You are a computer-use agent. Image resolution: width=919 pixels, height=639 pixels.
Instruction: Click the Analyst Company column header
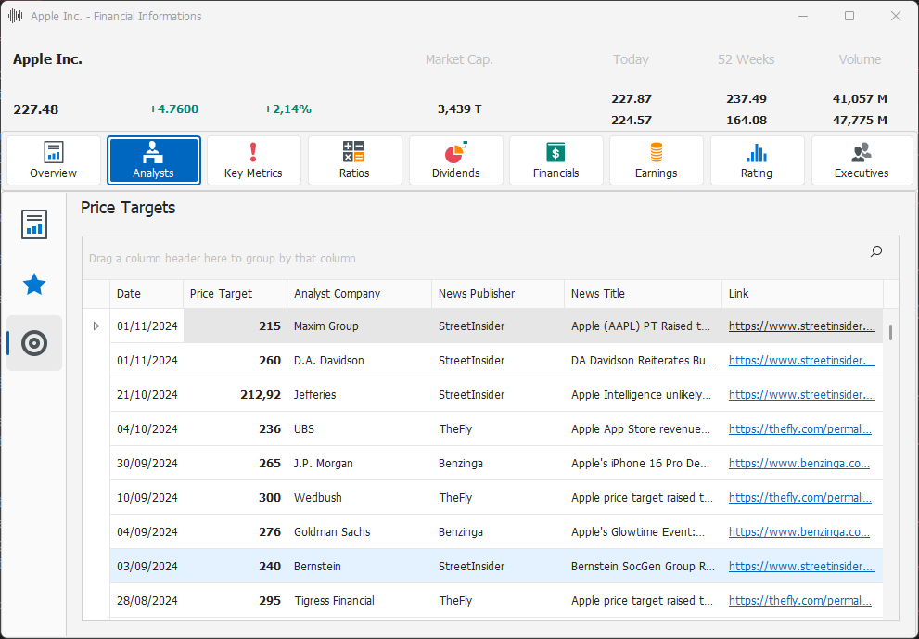click(x=359, y=294)
